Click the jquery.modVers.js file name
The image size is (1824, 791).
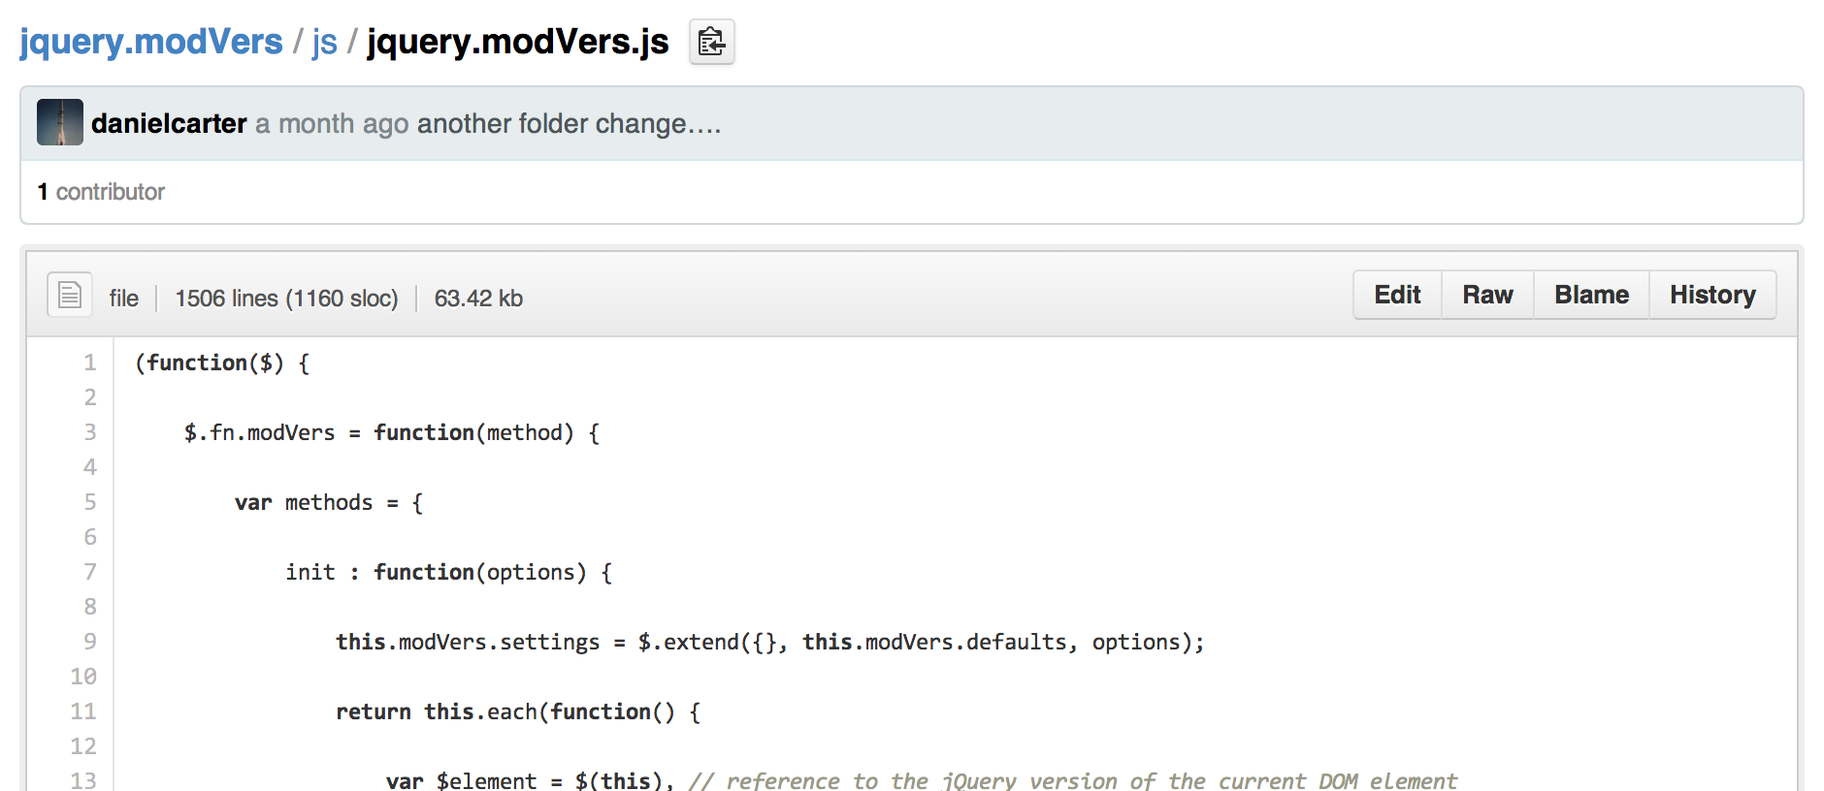(518, 43)
